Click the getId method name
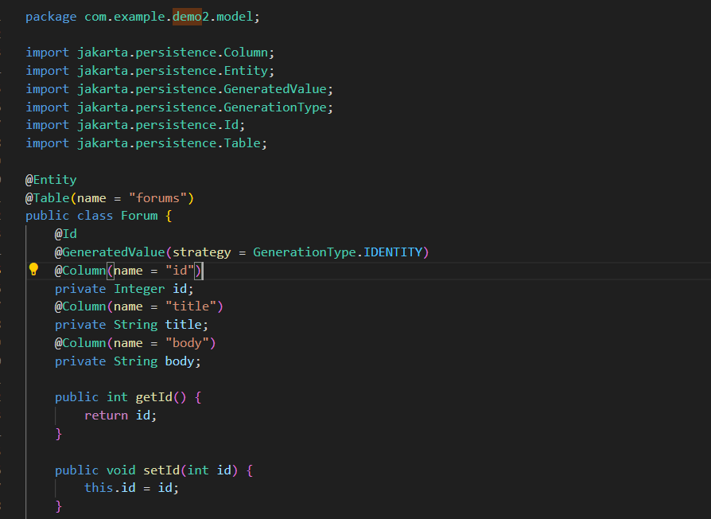The height and width of the screenshot is (519, 711). click(153, 397)
